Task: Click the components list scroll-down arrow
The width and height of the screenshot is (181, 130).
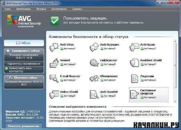Action: [175, 101]
